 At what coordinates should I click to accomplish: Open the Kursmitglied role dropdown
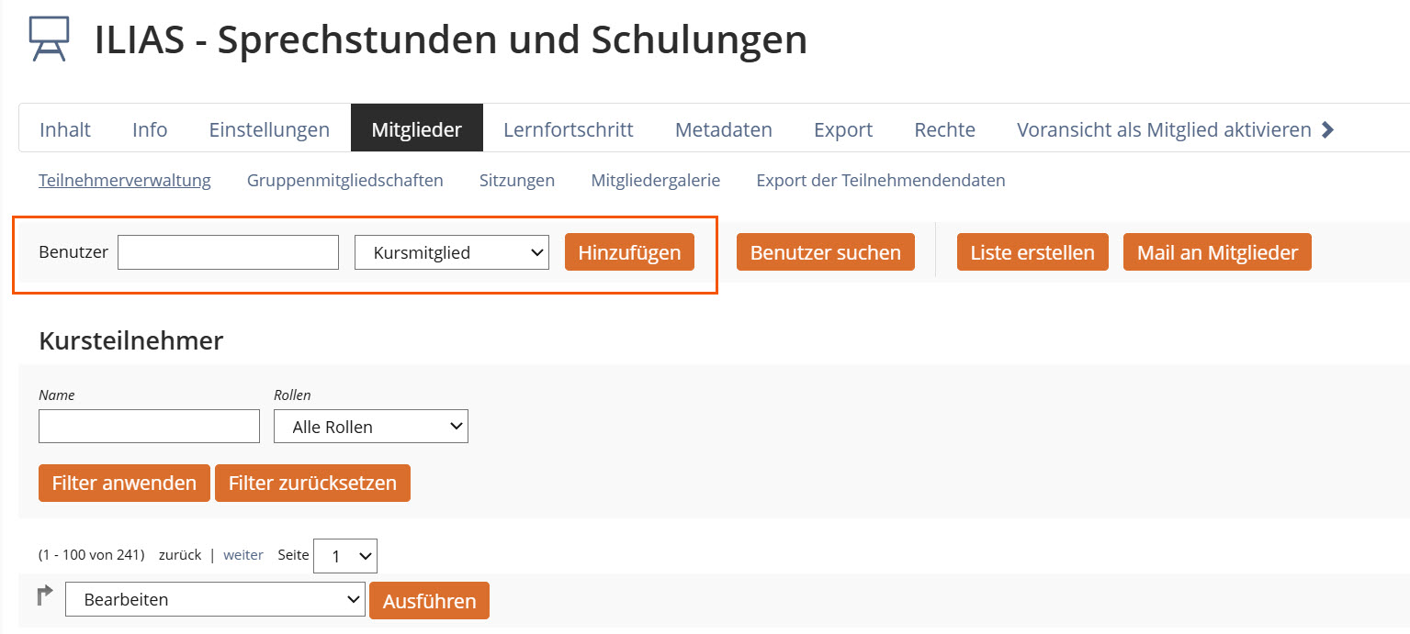[451, 251]
